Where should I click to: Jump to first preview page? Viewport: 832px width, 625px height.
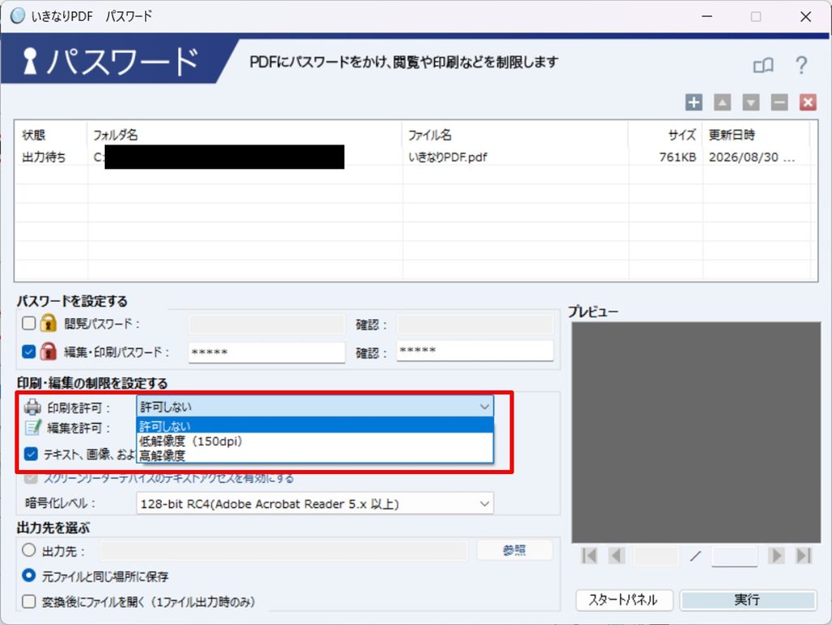(589, 555)
